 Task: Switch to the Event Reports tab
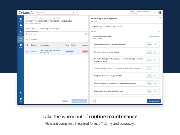pyautogui.click(x=55, y=29)
